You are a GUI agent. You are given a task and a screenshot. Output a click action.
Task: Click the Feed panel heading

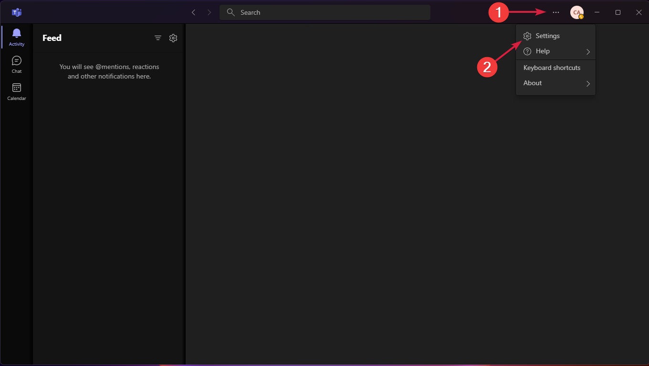click(x=52, y=38)
